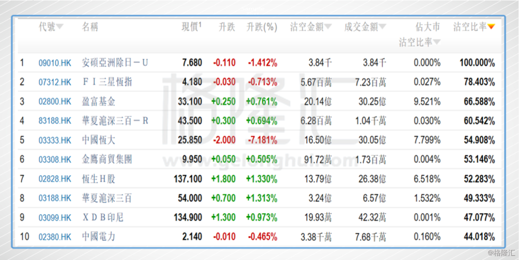Click short ratio 78.403%
The height and width of the screenshot is (260, 519).
(x=479, y=82)
